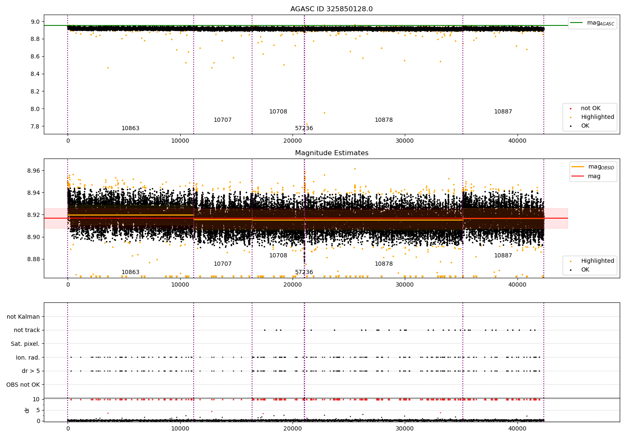This screenshot has width=626, height=438.
Task: Select obsid label 10887 in the top plot
Action: (503, 112)
